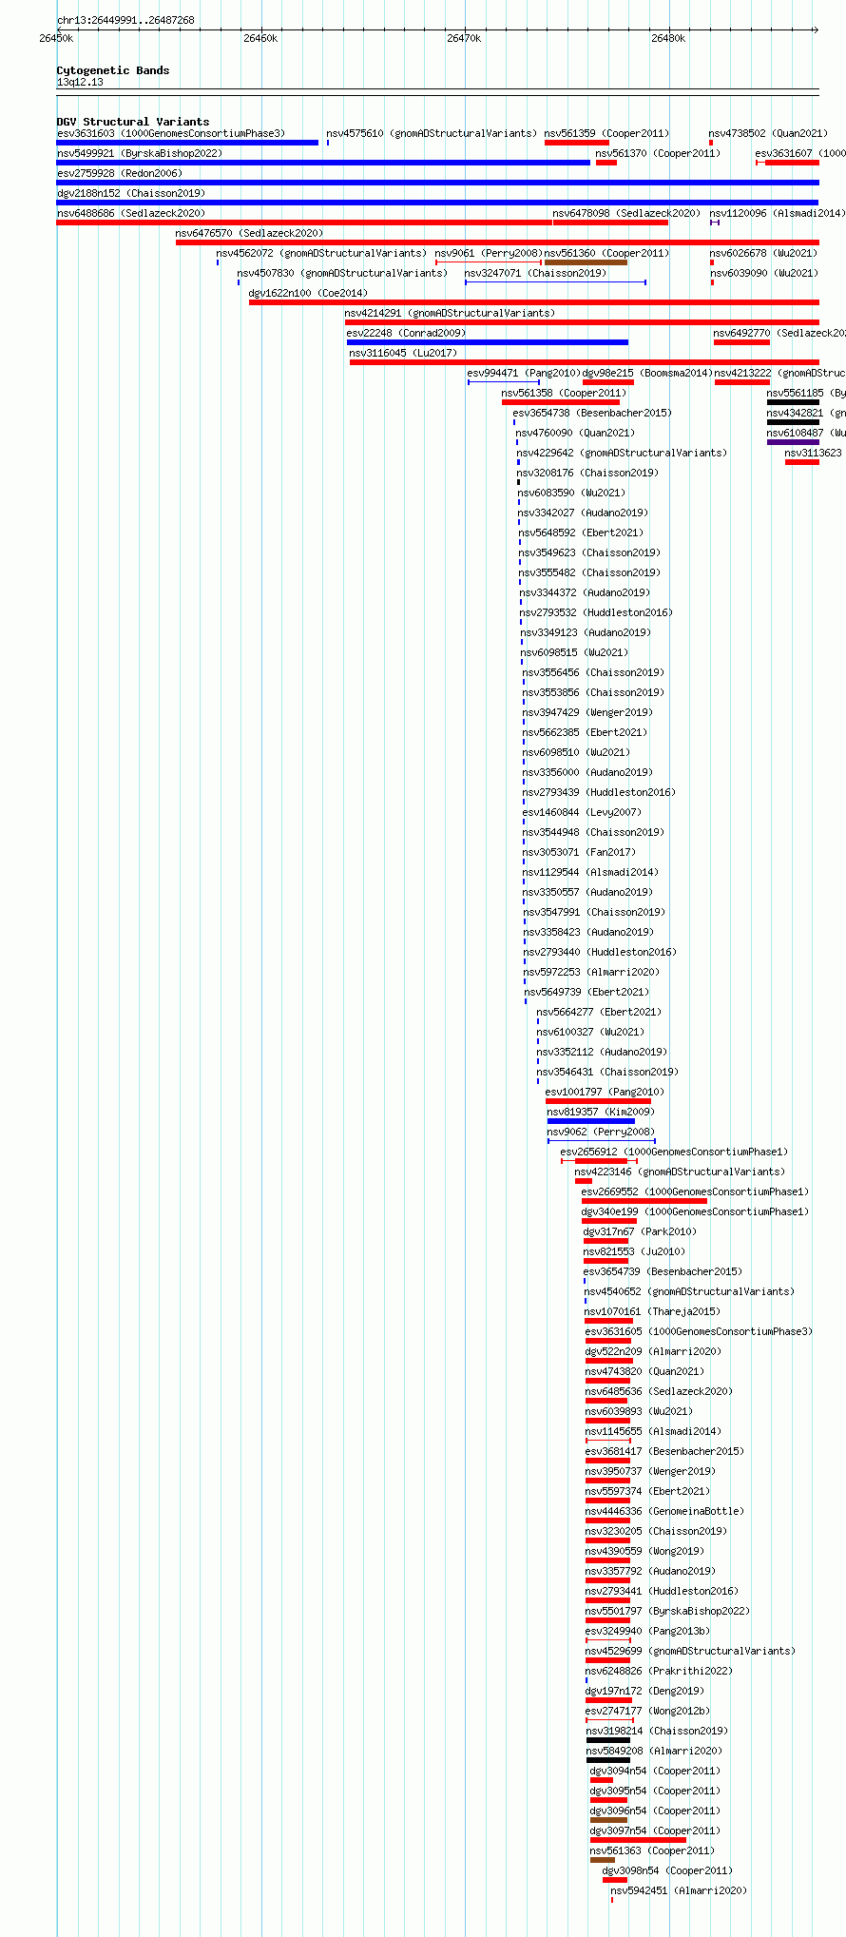Click nsv3116045 Lu2017 label
This screenshot has height=1937, width=846.
point(403,353)
